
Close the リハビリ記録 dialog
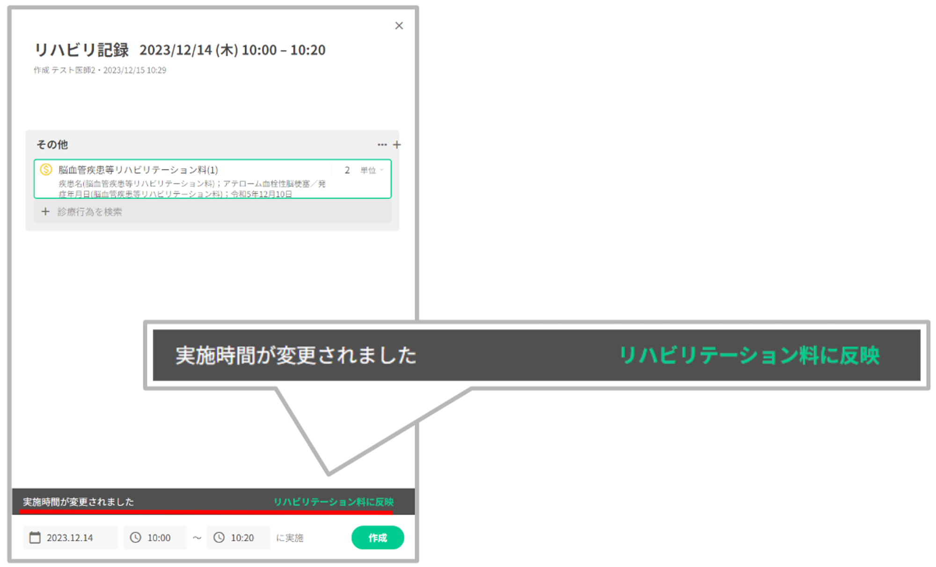399,26
